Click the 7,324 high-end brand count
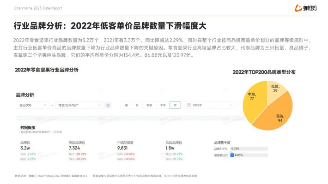This screenshot has height=184, width=328. pos(74,148)
